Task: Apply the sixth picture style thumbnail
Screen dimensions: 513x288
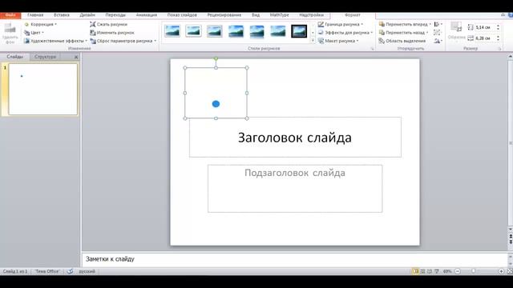Action: tap(278, 31)
